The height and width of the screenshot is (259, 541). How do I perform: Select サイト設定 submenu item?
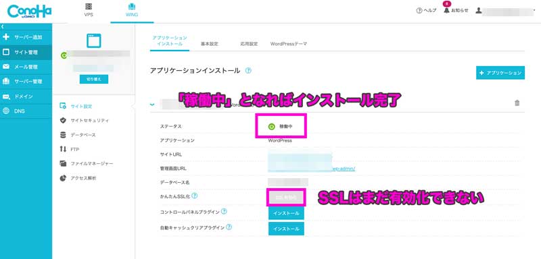point(81,107)
